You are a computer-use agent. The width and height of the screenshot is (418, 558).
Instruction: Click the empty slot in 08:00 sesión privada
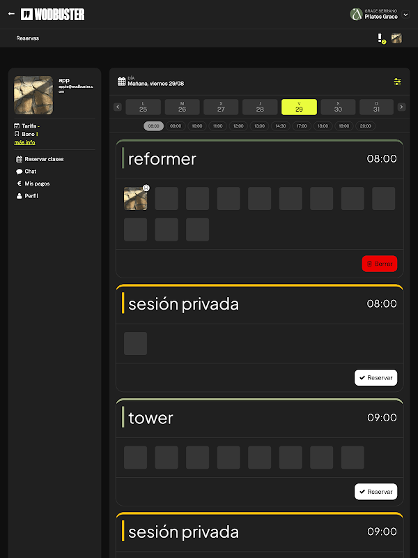tap(135, 343)
